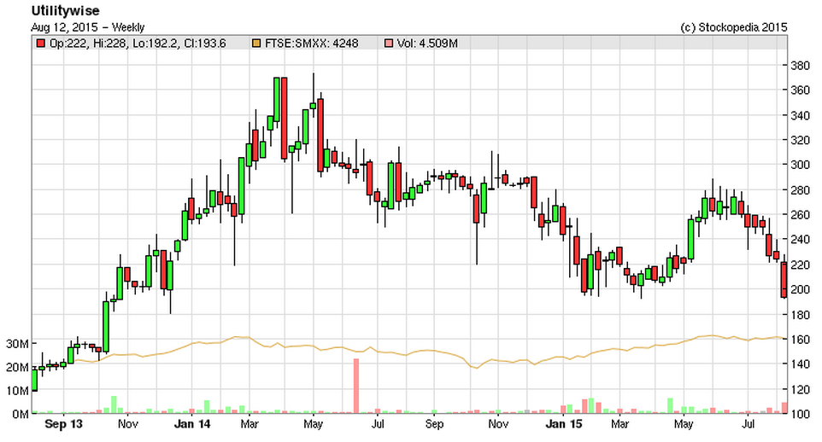Click the 'Mar' label next to Jan 14
The height and width of the screenshot is (442, 822).
tap(249, 424)
